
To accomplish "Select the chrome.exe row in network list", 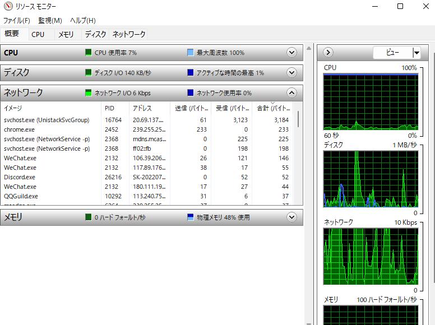I will (x=20, y=129).
